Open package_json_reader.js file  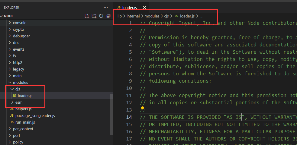[35, 115]
